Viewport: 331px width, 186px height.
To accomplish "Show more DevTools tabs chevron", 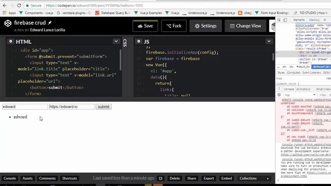I will pos(325,20).
